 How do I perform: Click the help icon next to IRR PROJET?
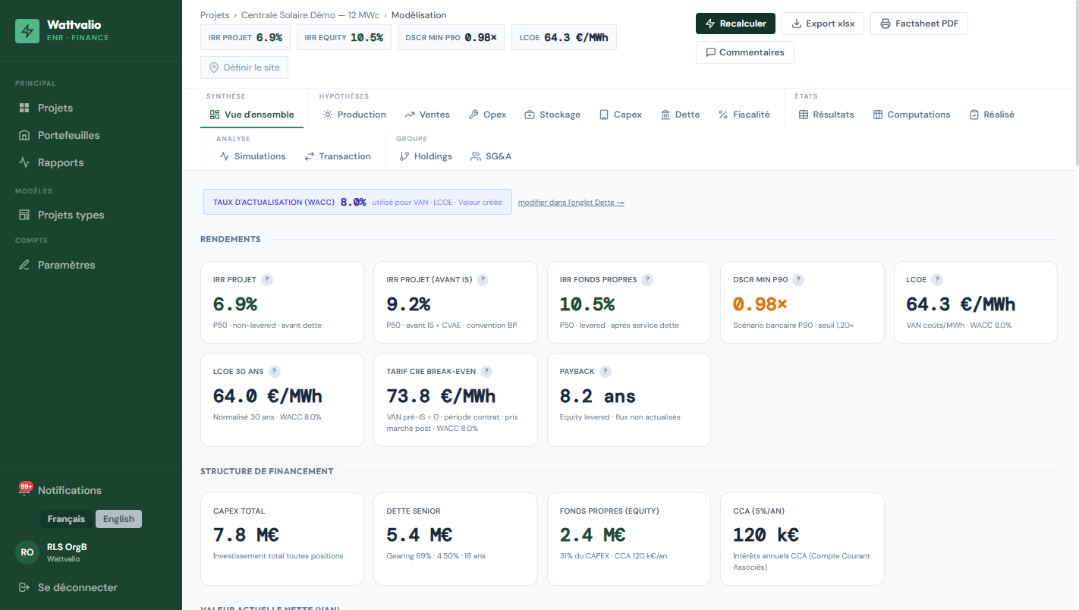tap(266, 279)
